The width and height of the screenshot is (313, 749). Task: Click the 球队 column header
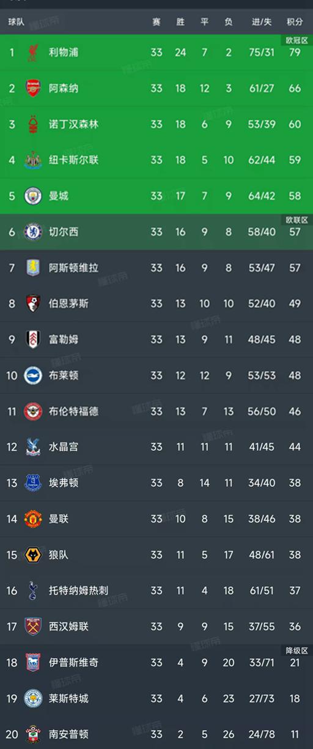click(x=17, y=22)
